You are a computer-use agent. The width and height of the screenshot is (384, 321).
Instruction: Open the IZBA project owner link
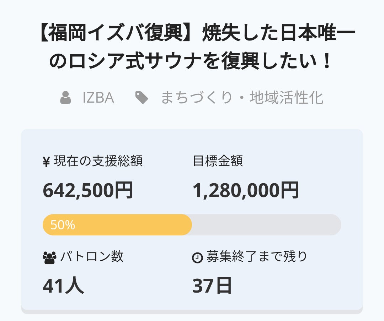(98, 98)
